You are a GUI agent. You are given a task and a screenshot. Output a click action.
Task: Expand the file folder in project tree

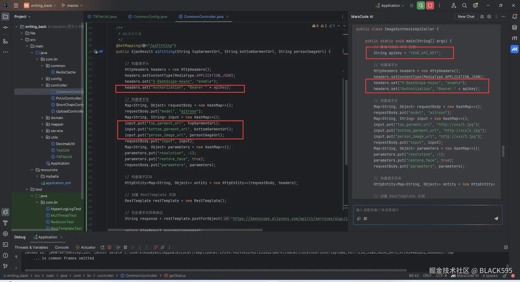point(22,33)
